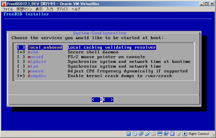Click the mouse integration status icon
The width and height of the screenshot is (216, 138).
tap(179, 134)
